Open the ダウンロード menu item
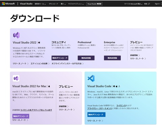The image size is (162, 127). point(53,4)
